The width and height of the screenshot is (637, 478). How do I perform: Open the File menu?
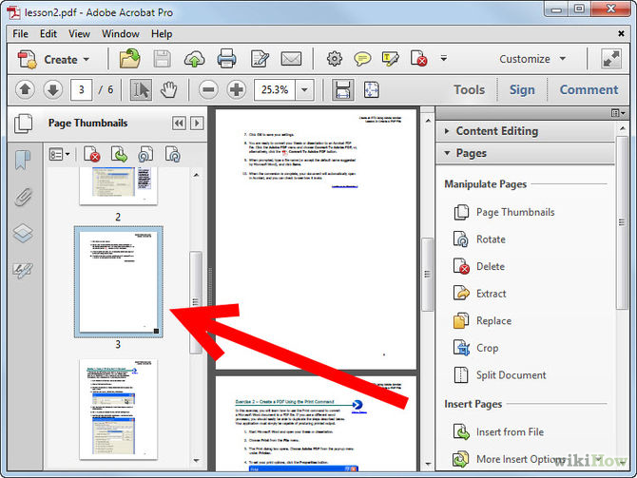20,33
